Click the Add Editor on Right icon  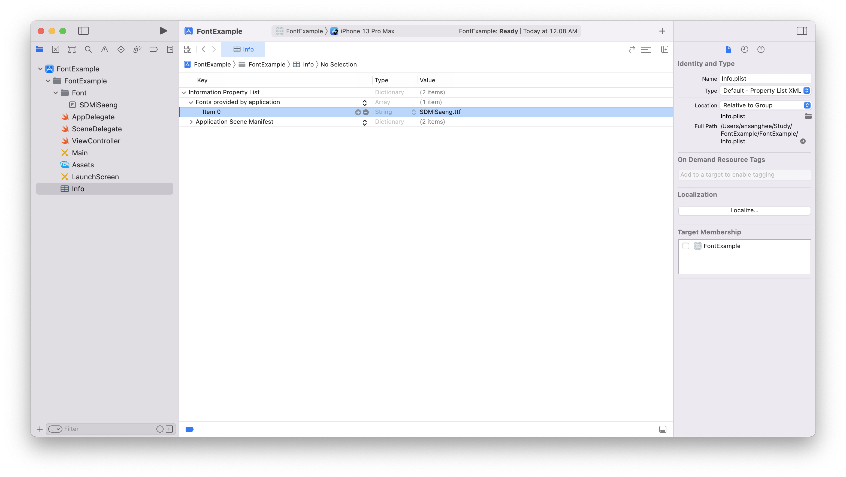point(664,49)
